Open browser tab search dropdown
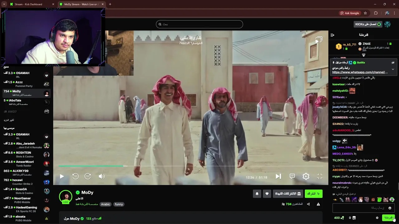Image resolution: width=399 pixels, height=224 pixels. [x=4, y=4]
